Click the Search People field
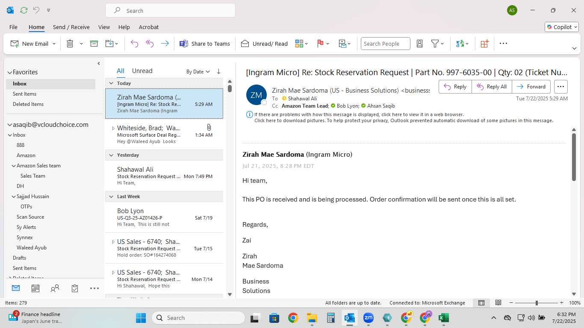The height and width of the screenshot is (328, 584). click(x=385, y=44)
